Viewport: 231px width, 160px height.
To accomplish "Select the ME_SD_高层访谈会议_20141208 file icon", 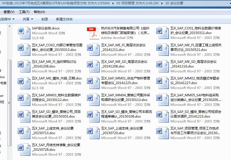I will [x=93, y=66].
